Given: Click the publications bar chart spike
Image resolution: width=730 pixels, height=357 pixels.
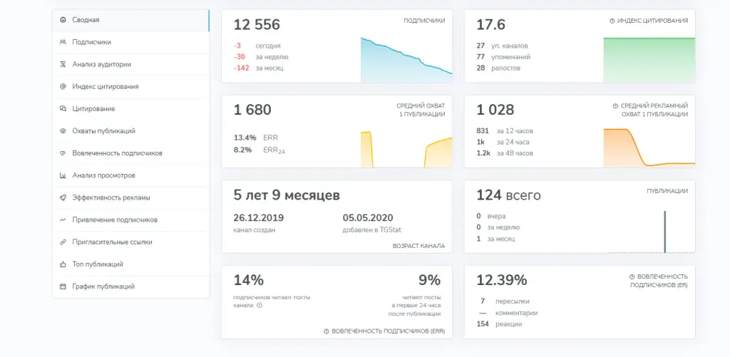Looking at the screenshot, I should 665,232.
